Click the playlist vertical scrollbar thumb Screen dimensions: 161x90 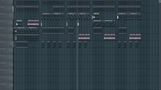coord(160,1)
